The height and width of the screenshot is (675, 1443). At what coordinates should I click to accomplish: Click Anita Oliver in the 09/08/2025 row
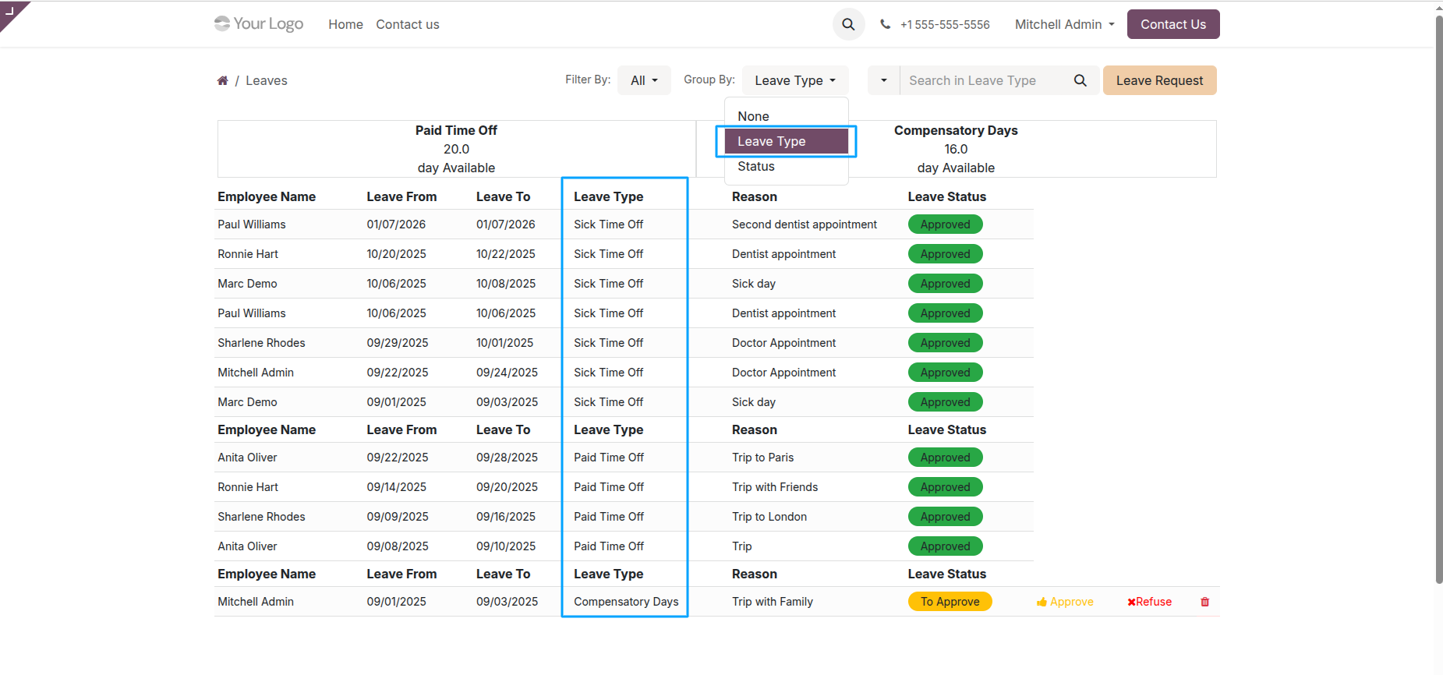[x=247, y=546]
